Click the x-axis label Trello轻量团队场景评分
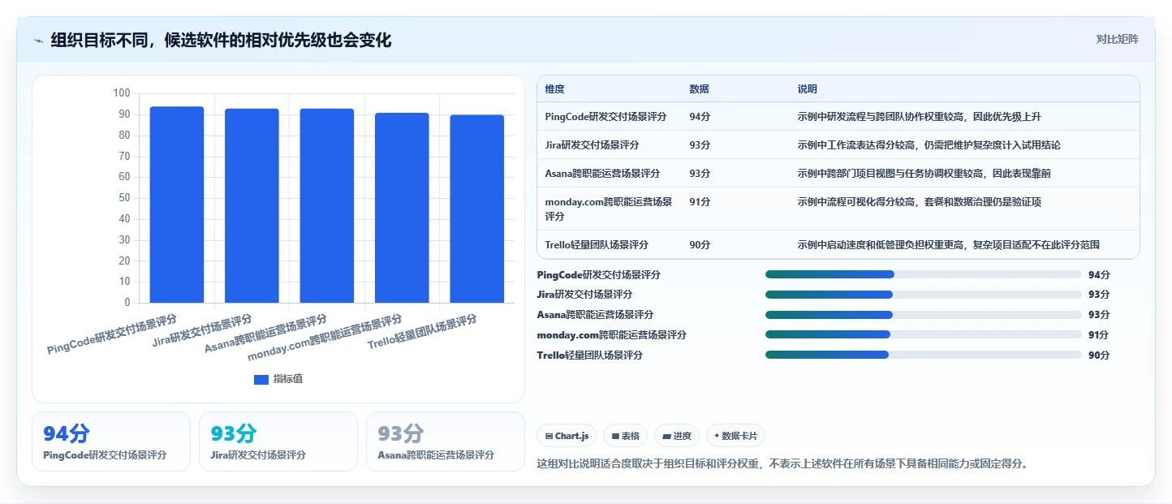This screenshot has width=1172, height=504. pyautogui.click(x=422, y=333)
